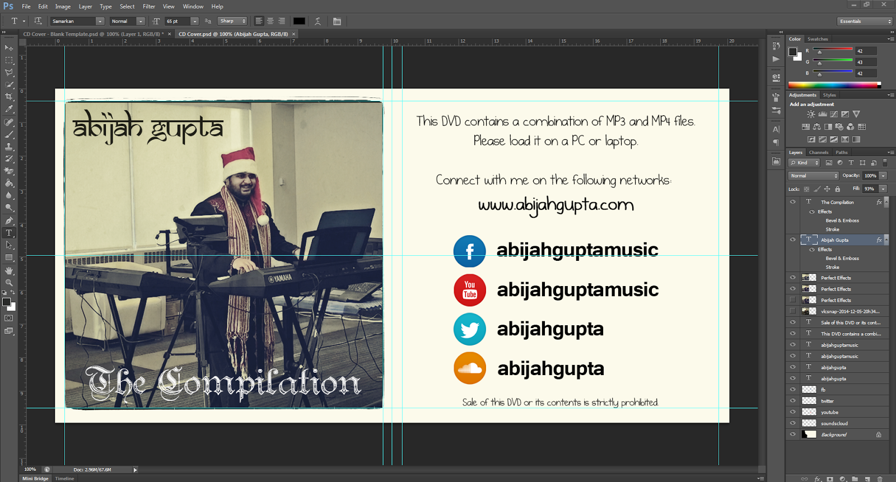The width and height of the screenshot is (896, 482).
Task: Hide the Background layer
Action: coord(792,434)
